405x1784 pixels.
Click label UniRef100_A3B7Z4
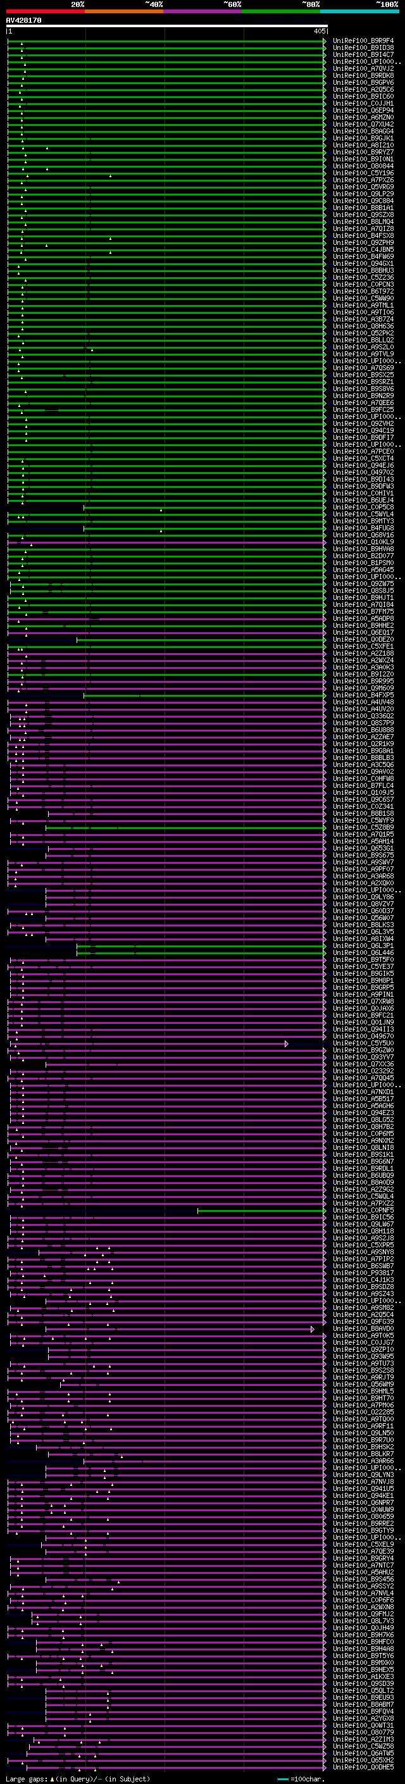point(363,319)
